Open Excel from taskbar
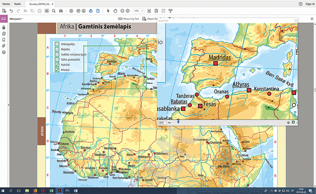This screenshot has width=316, height=194. coord(51,190)
